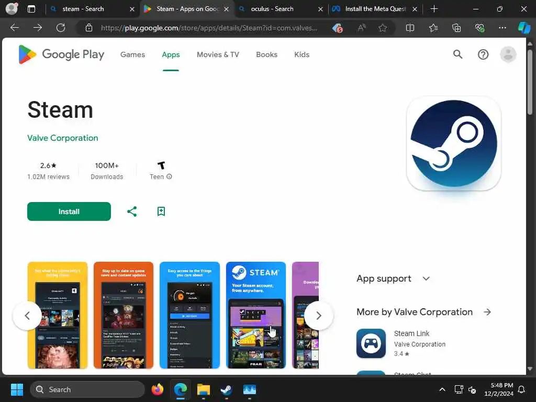Open the Steam Link app icon
The height and width of the screenshot is (402, 536).
pyautogui.click(x=371, y=343)
